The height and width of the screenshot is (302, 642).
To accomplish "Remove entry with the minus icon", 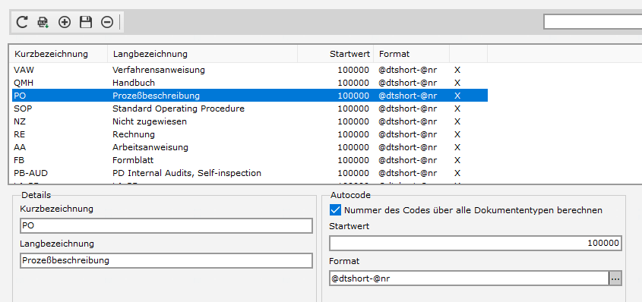I will coord(107,22).
